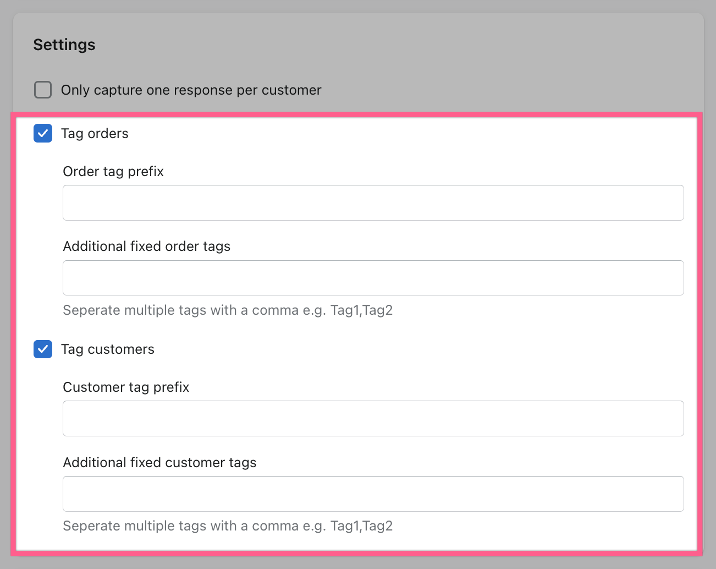Click the white checkmark icon beside Tag orders
This screenshot has width=716, height=569.
[x=43, y=134]
